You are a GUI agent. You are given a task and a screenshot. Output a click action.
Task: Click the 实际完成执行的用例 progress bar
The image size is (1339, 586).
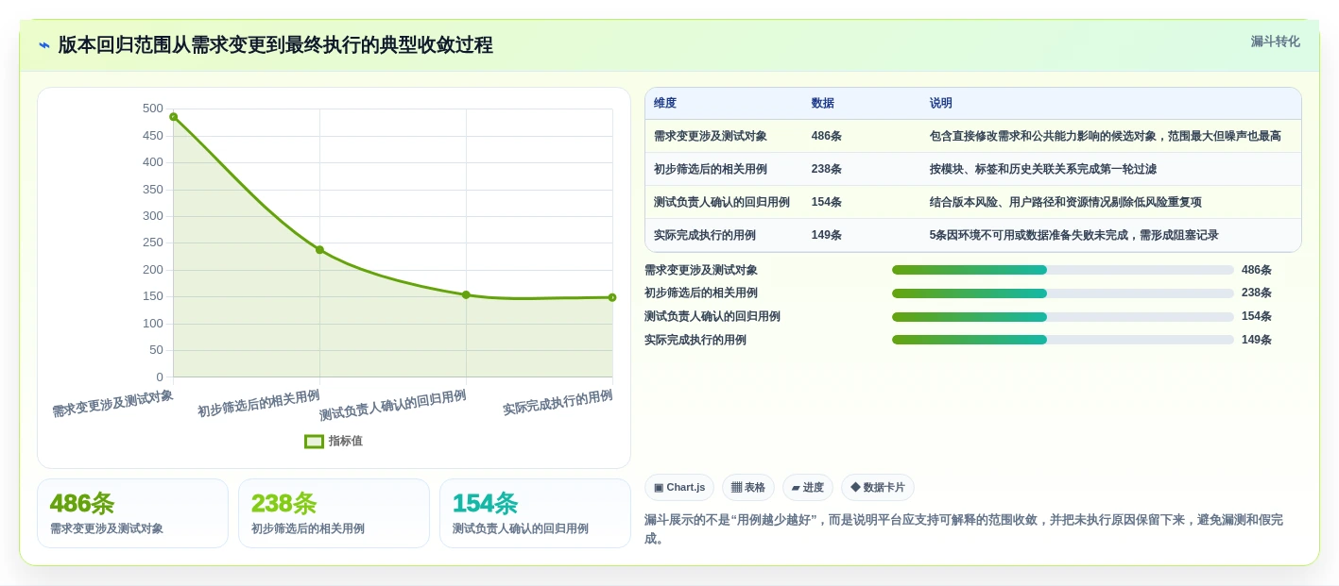point(1063,340)
